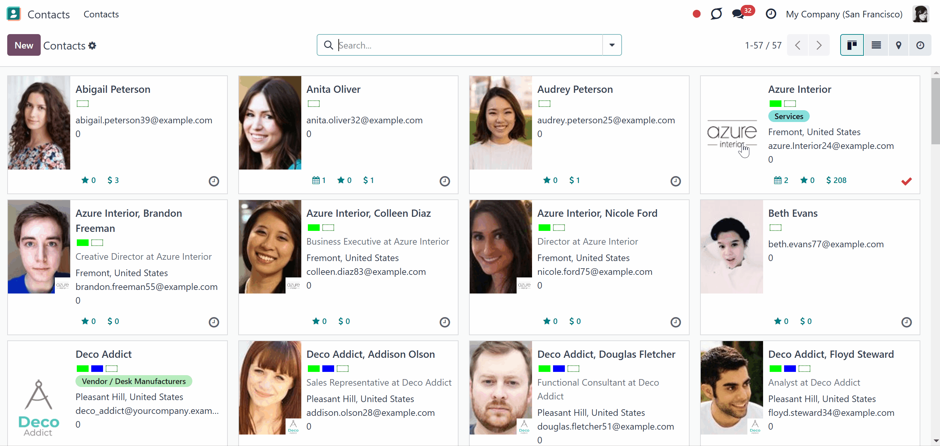Open the map view

898,45
